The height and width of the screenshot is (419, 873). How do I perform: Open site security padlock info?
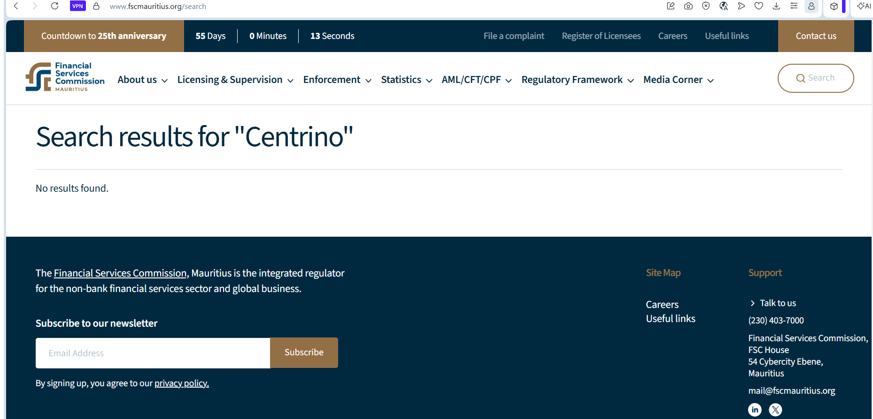pyautogui.click(x=96, y=6)
